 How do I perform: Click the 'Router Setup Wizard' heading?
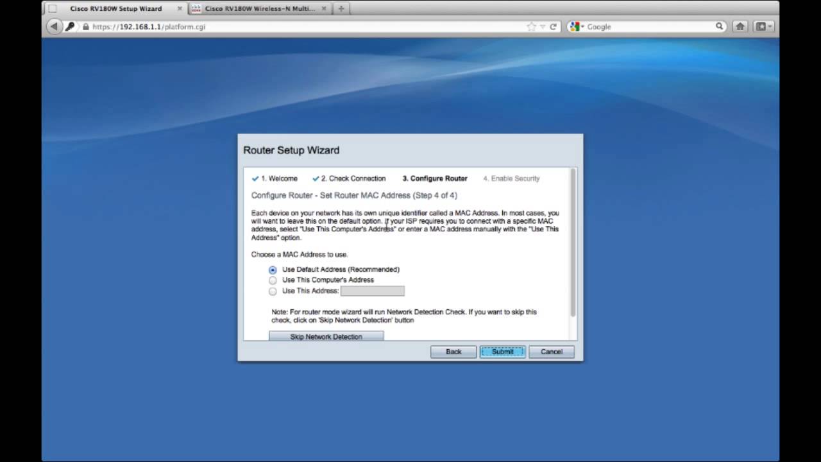pos(291,150)
